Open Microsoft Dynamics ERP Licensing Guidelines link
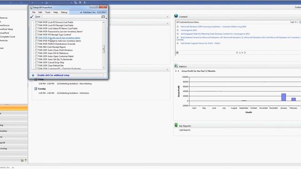This screenshot has height=169, width=301. [x=213, y=27]
